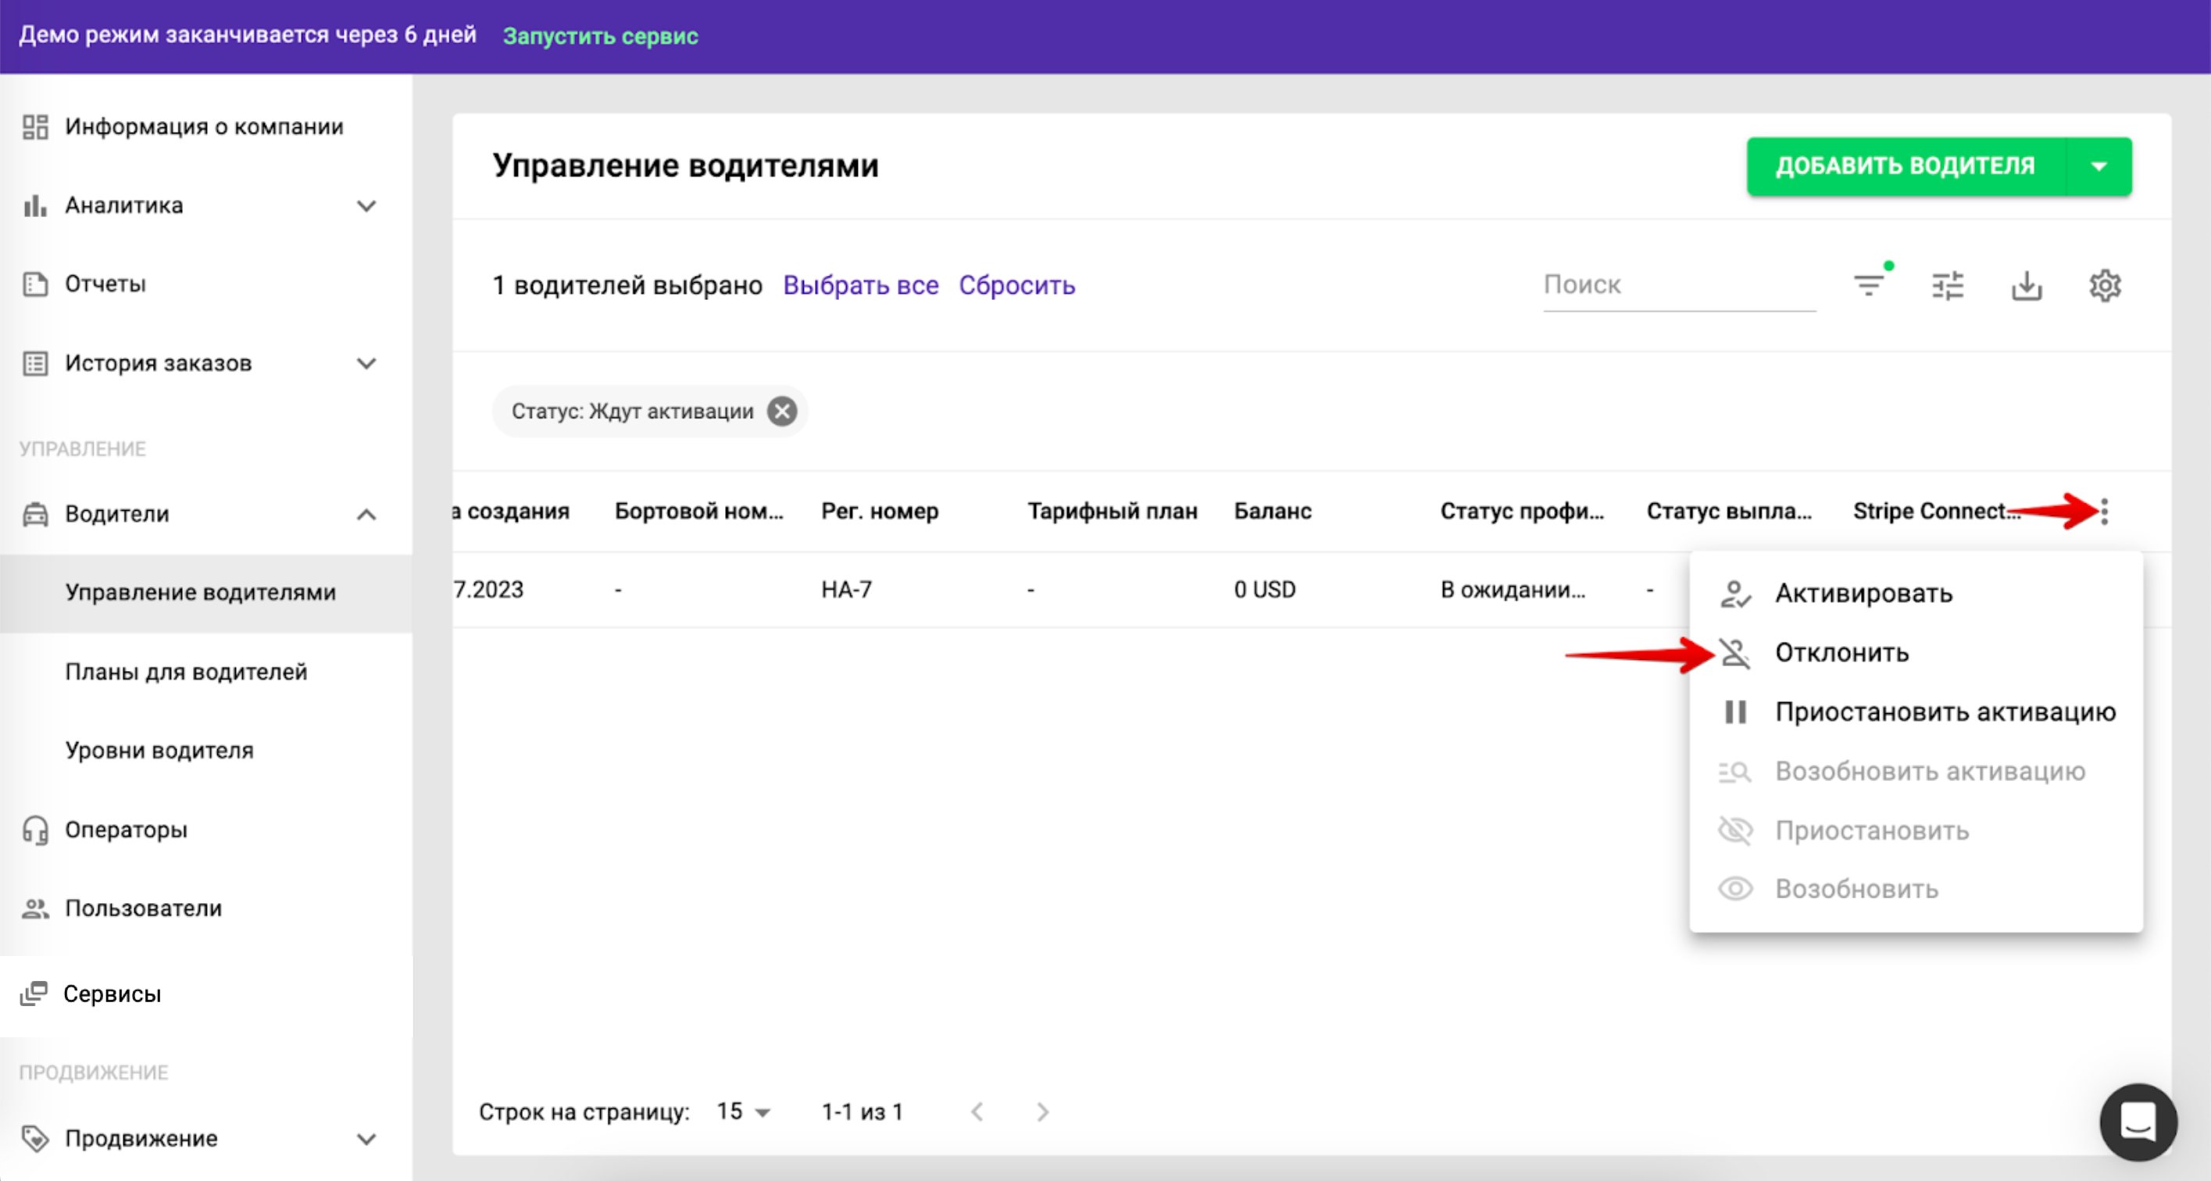Collapse the Водители sidebar section
Screen dimensions: 2211x1181
[x=366, y=514]
